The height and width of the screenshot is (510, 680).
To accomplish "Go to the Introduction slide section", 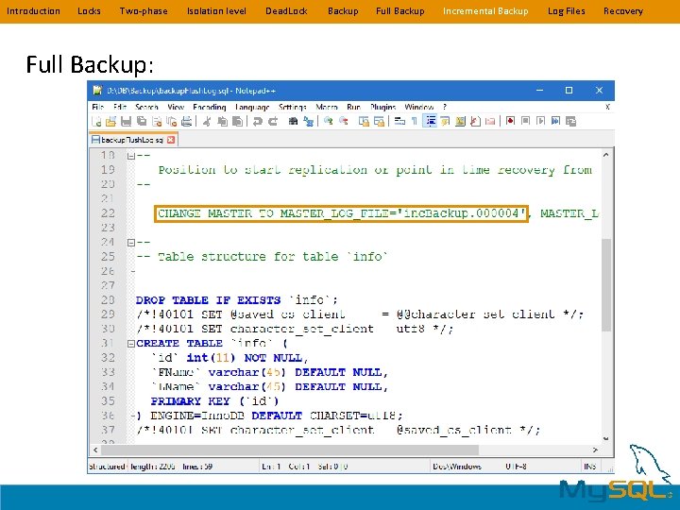I will pos(33,10).
